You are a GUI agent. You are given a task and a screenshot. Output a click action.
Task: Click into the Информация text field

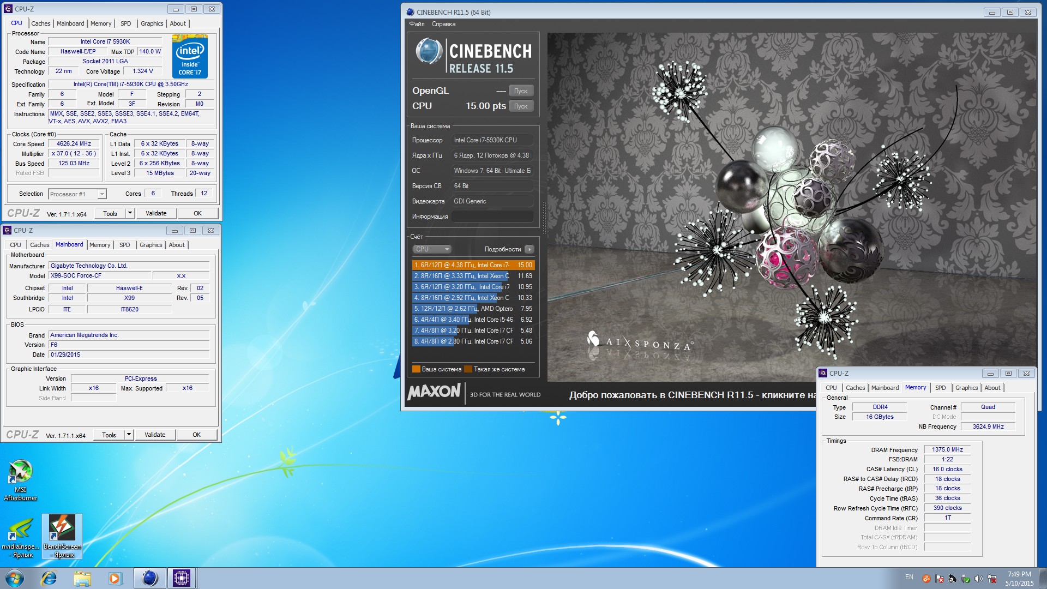(492, 217)
